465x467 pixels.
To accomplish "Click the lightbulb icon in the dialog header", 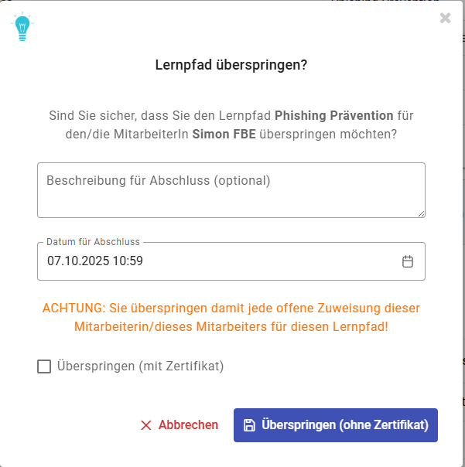I will coord(22,28).
